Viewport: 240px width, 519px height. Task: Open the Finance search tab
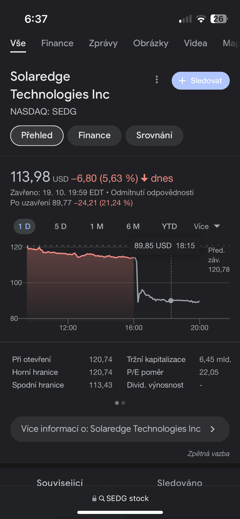pos(57,43)
